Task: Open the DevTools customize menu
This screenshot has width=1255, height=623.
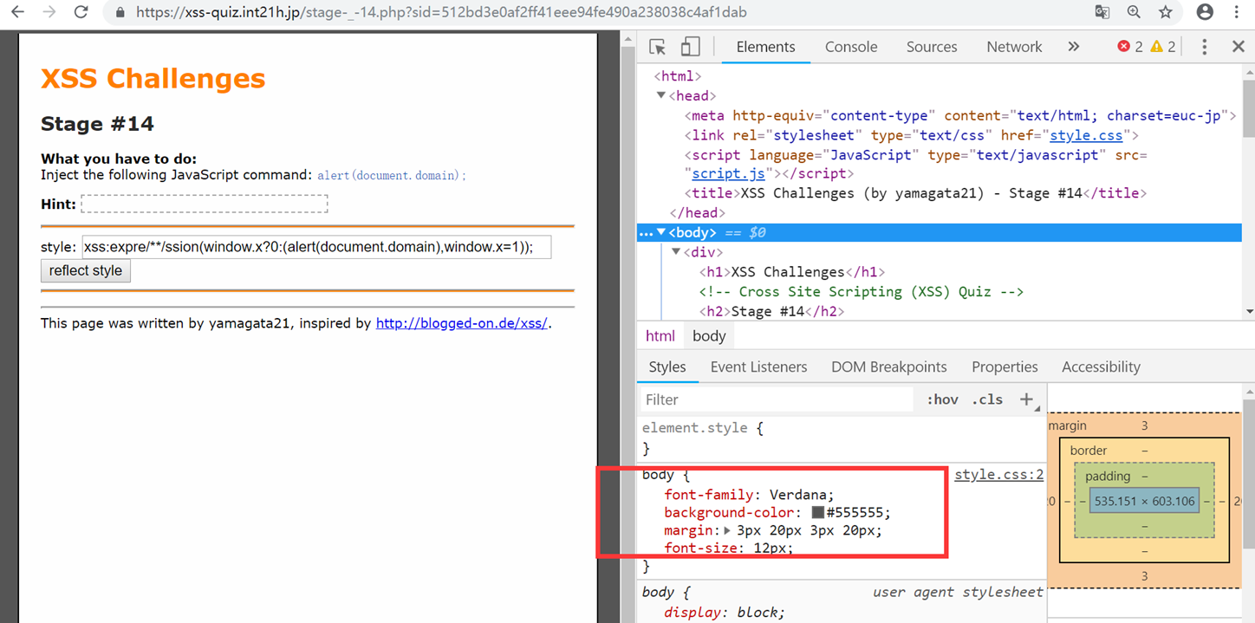Action: click(1204, 47)
